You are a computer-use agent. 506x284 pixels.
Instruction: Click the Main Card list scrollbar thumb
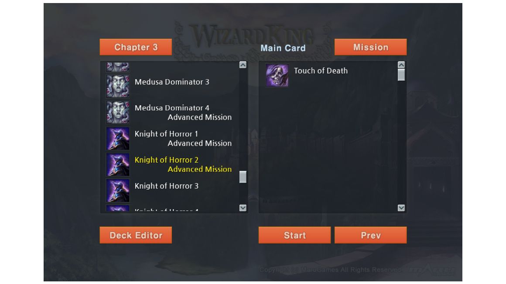tap(401, 75)
